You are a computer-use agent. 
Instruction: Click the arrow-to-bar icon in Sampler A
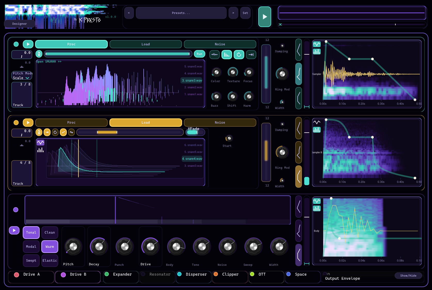[251, 55]
